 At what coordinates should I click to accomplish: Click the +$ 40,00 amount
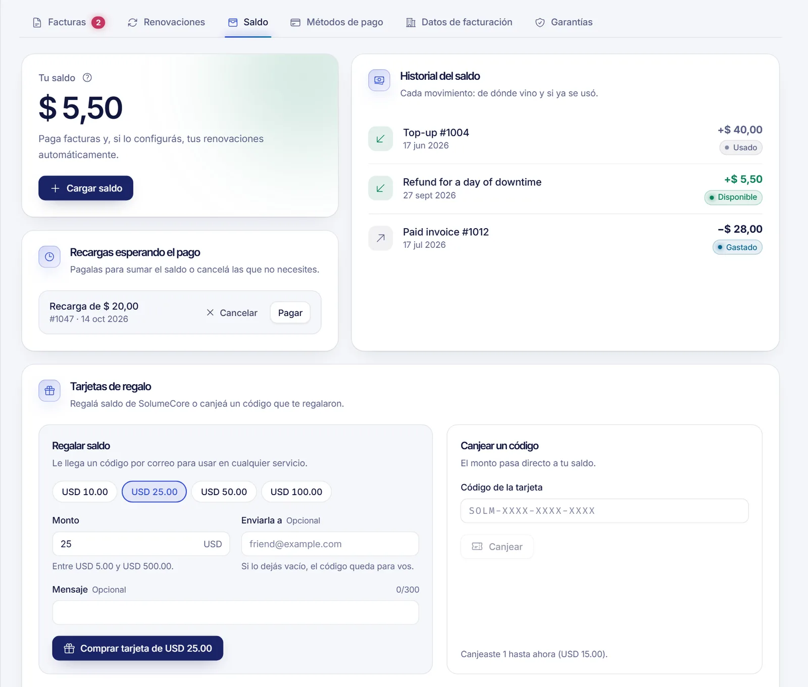point(740,130)
